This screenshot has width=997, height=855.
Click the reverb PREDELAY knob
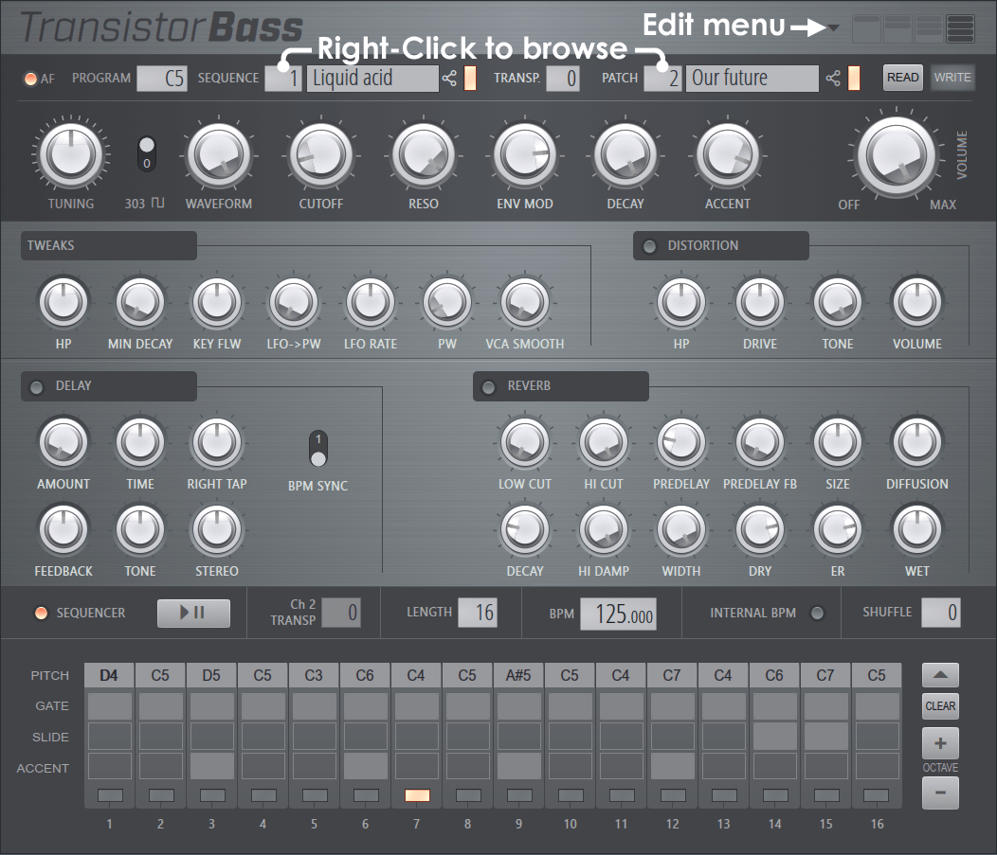coord(681,442)
